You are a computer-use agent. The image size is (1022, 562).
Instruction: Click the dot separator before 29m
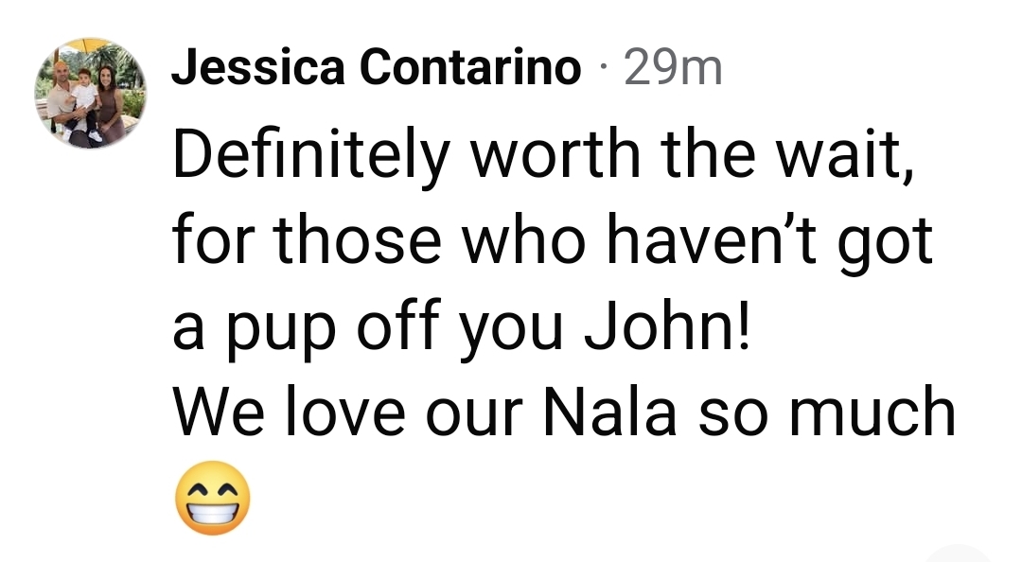point(604,68)
